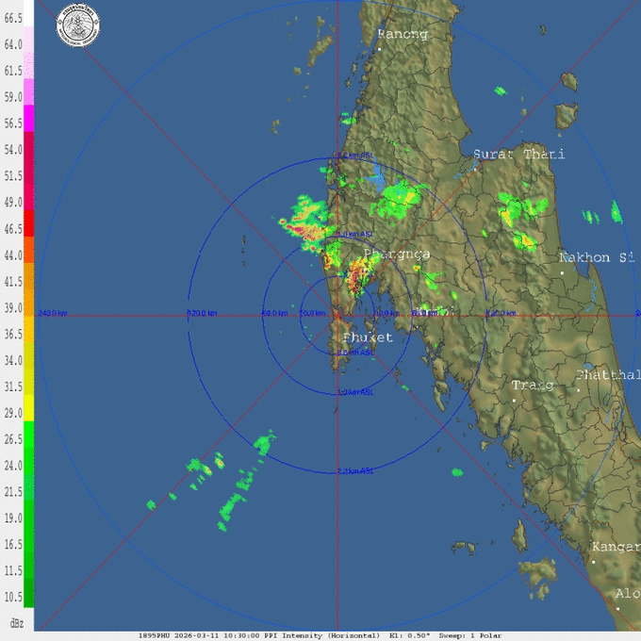Click the 2.2 km ASL label at bottom ring
641x641 pixels.
[x=355, y=470]
